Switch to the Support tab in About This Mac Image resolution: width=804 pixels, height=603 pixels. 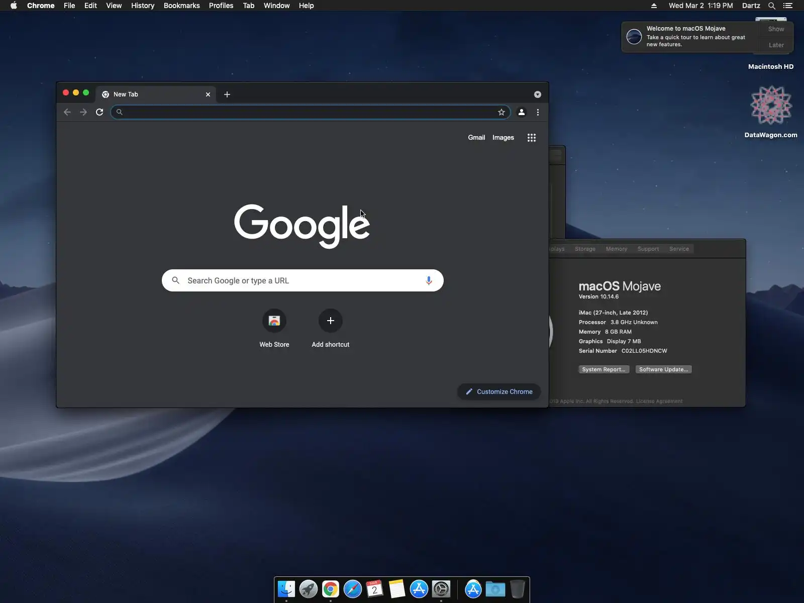click(648, 249)
